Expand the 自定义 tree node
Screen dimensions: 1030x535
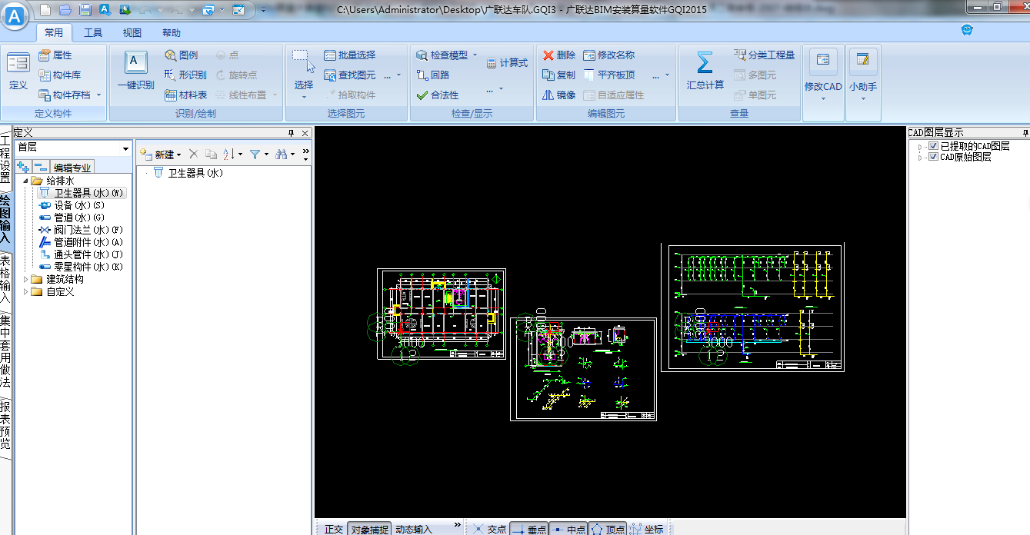[x=25, y=291]
